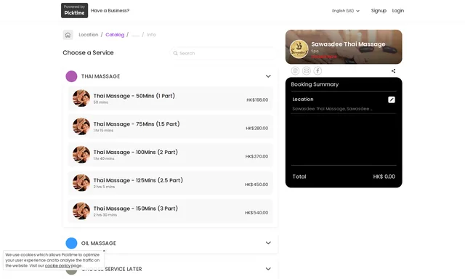Image resolution: width=465 pixels, height=279 pixels.
Task: Click the 100Mins service thumbnail image
Action: (81, 155)
